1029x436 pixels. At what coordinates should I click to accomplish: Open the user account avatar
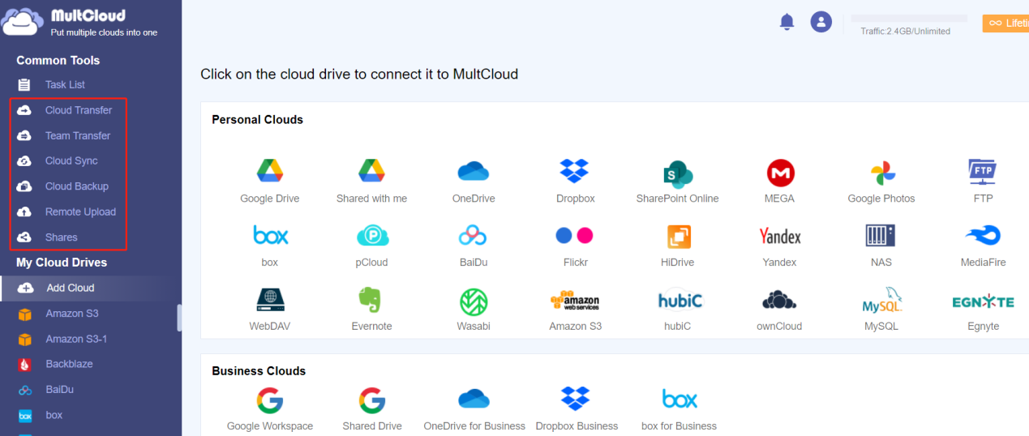pyautogui.click(x=821, y=22)
